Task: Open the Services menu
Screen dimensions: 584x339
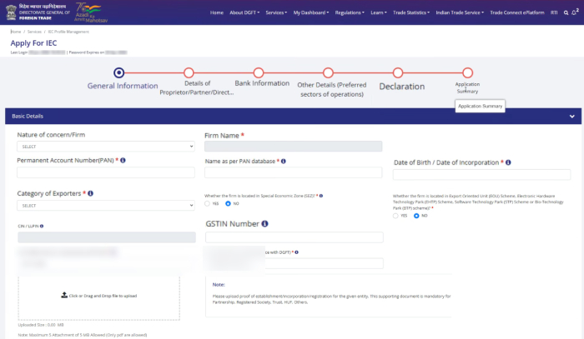Action: 276,12
